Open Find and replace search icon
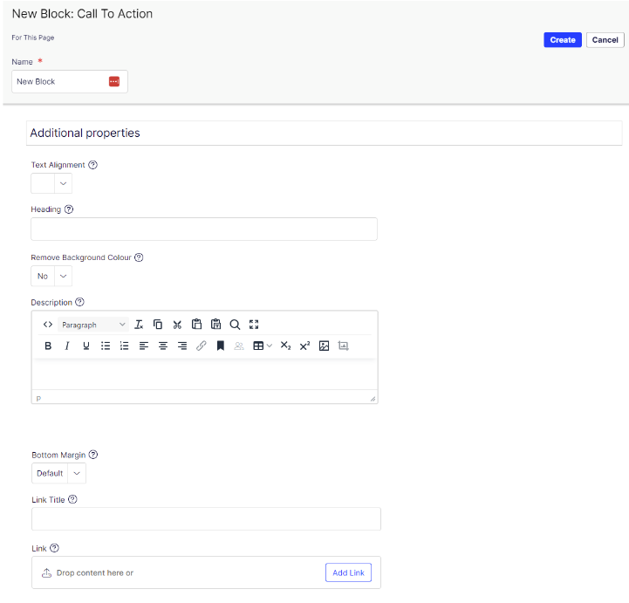This screenshot has height=603, width=629. (x=235, y=325)
